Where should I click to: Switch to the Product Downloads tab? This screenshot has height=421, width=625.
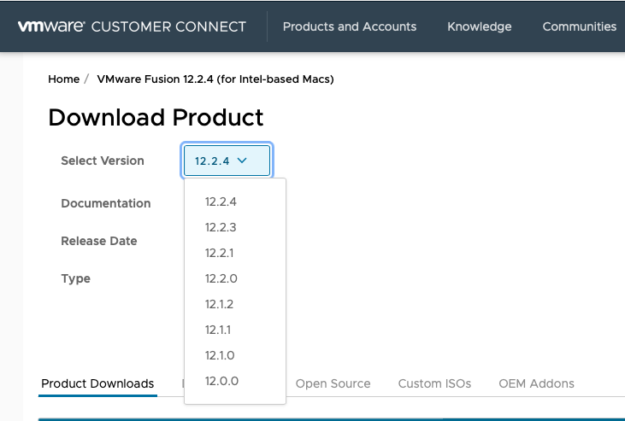click(97, 383)
